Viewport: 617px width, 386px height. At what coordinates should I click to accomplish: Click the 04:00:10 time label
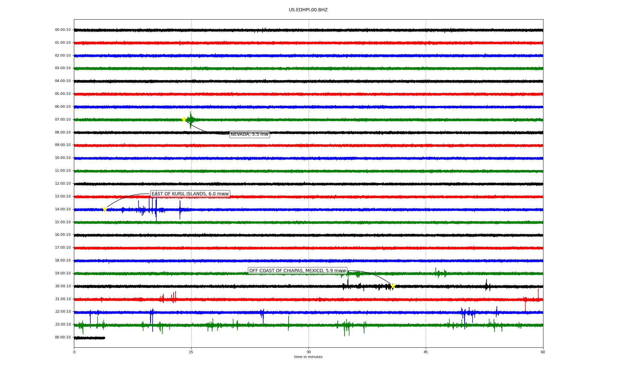[63, 81]
